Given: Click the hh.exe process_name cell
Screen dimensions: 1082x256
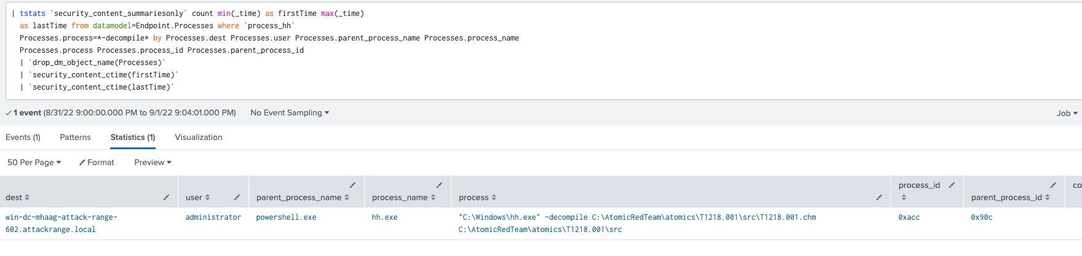Looking at the screenshot, I should click(384, 217).
